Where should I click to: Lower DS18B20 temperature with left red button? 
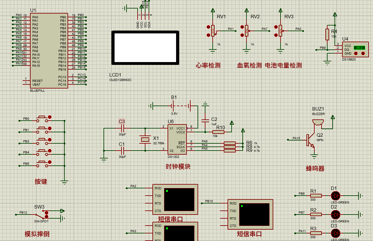(356, 54)
